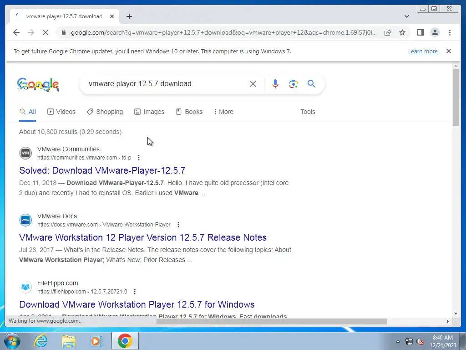Open the tab search dropdown arrow
Image resolution: width=466 pixels, height=350 pixels.
coord(406,16)
